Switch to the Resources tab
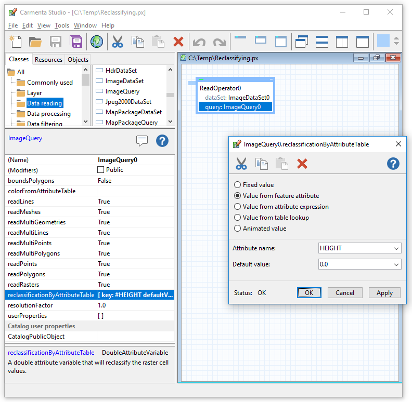The image size is (412, 402). pyautogui.click(x=48, y=60)
